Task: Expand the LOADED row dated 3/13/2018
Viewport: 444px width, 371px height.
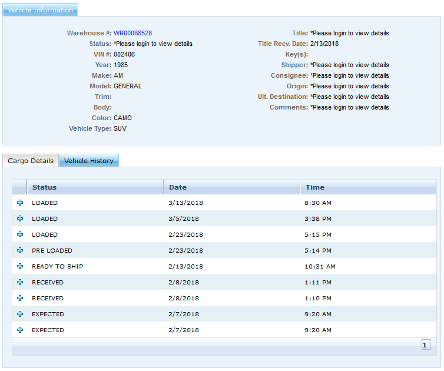Action: click(x=20, y=203)
